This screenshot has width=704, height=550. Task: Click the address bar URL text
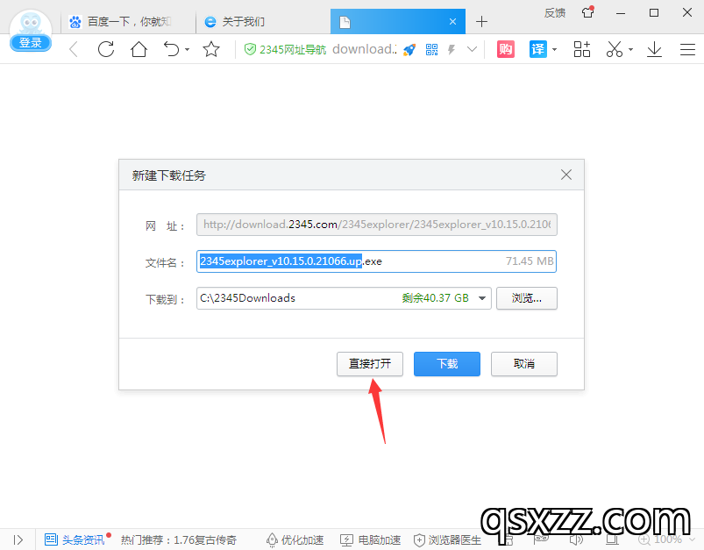364,49
